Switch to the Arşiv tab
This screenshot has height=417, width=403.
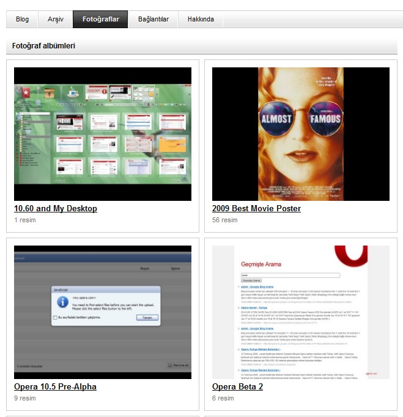(x=56, y=19)
